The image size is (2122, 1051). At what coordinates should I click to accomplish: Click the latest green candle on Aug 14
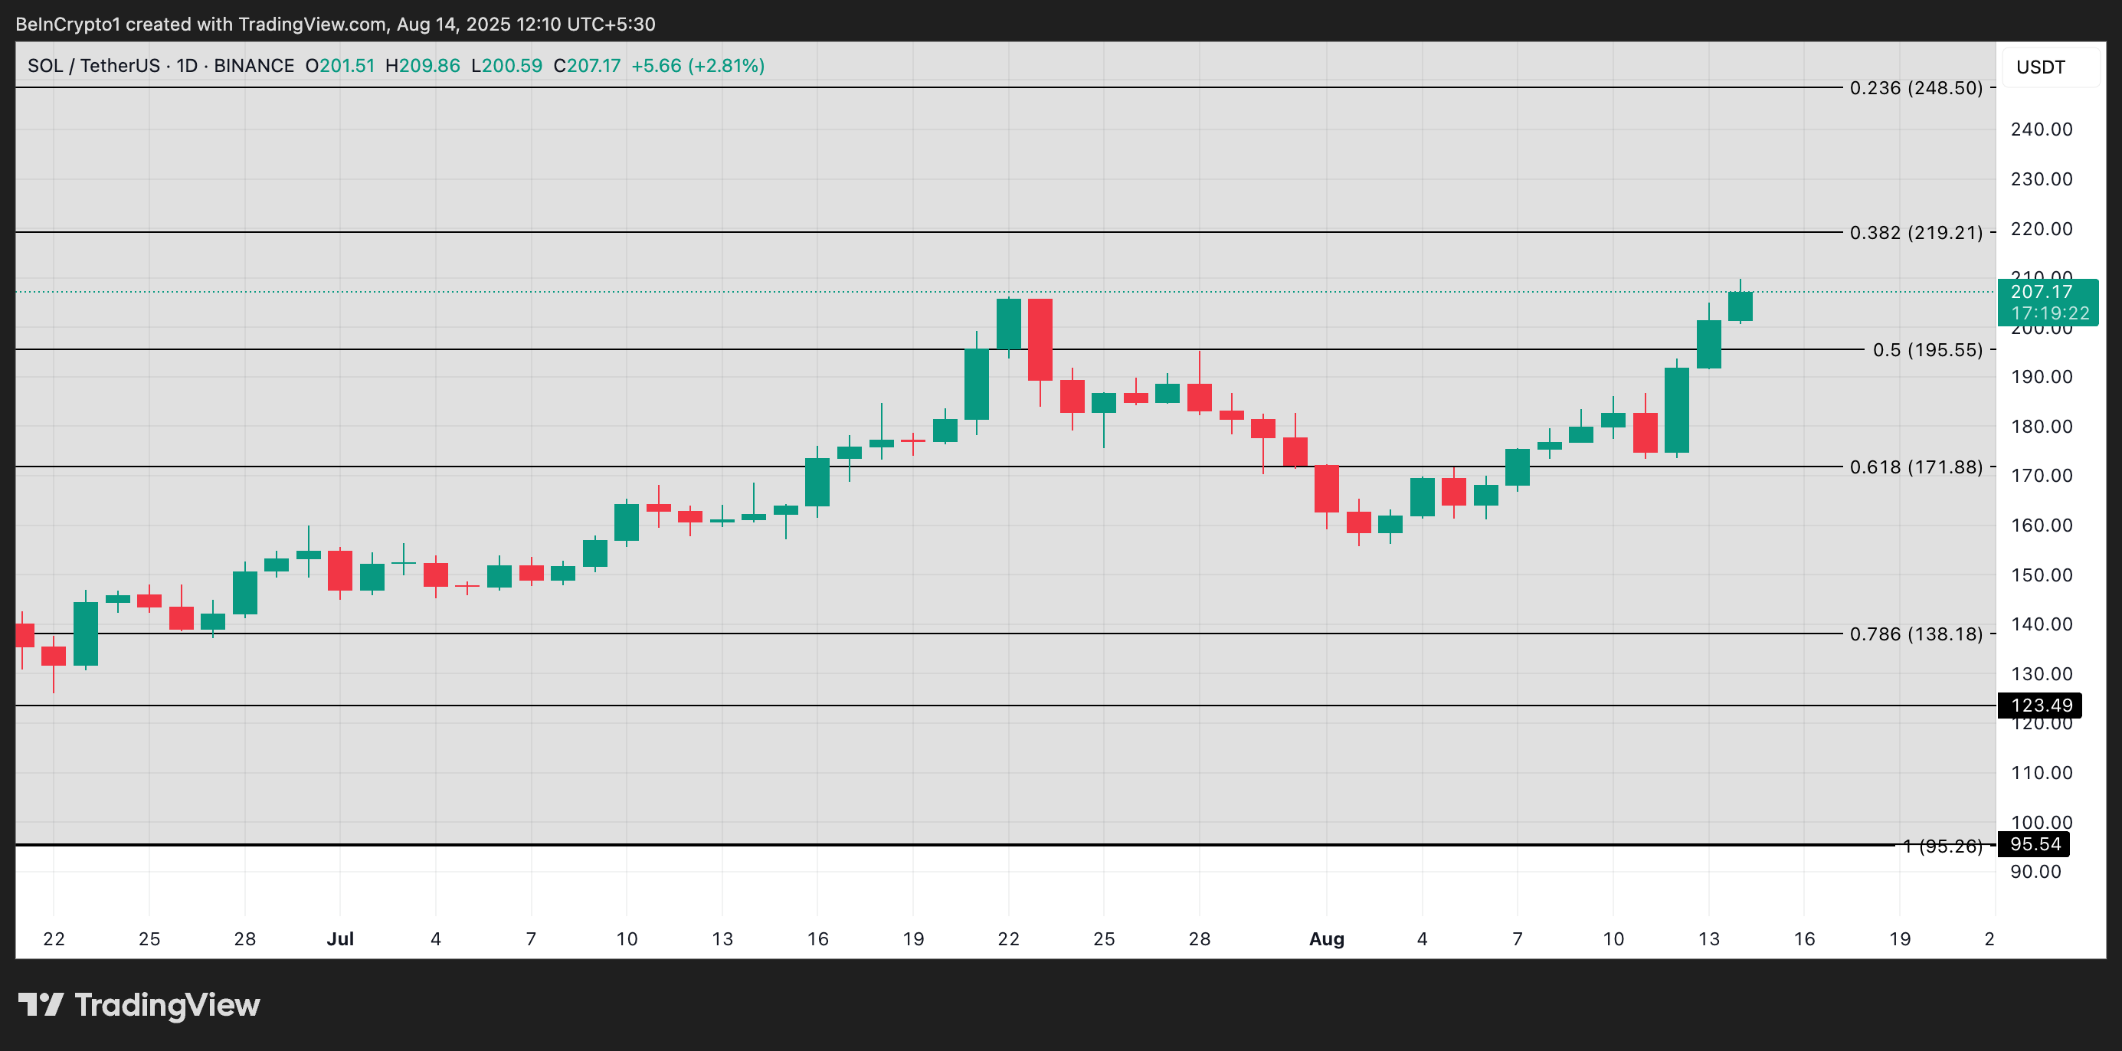tap(1740, 306)
